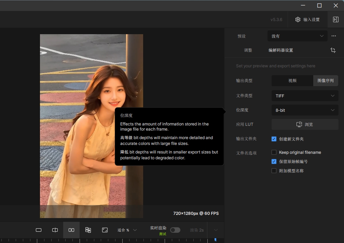Open the crop tool icon

tap(333, 50)
